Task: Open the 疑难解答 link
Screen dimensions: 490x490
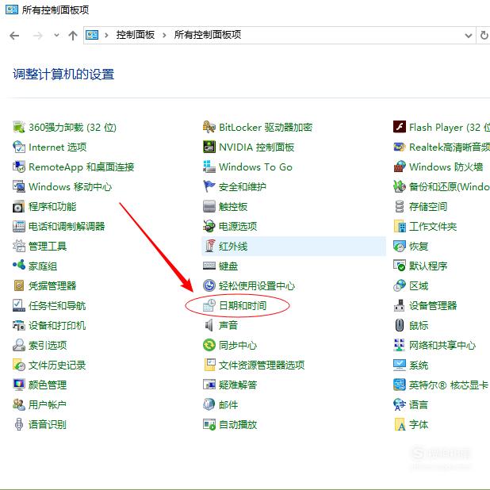Action: [238, 385]
